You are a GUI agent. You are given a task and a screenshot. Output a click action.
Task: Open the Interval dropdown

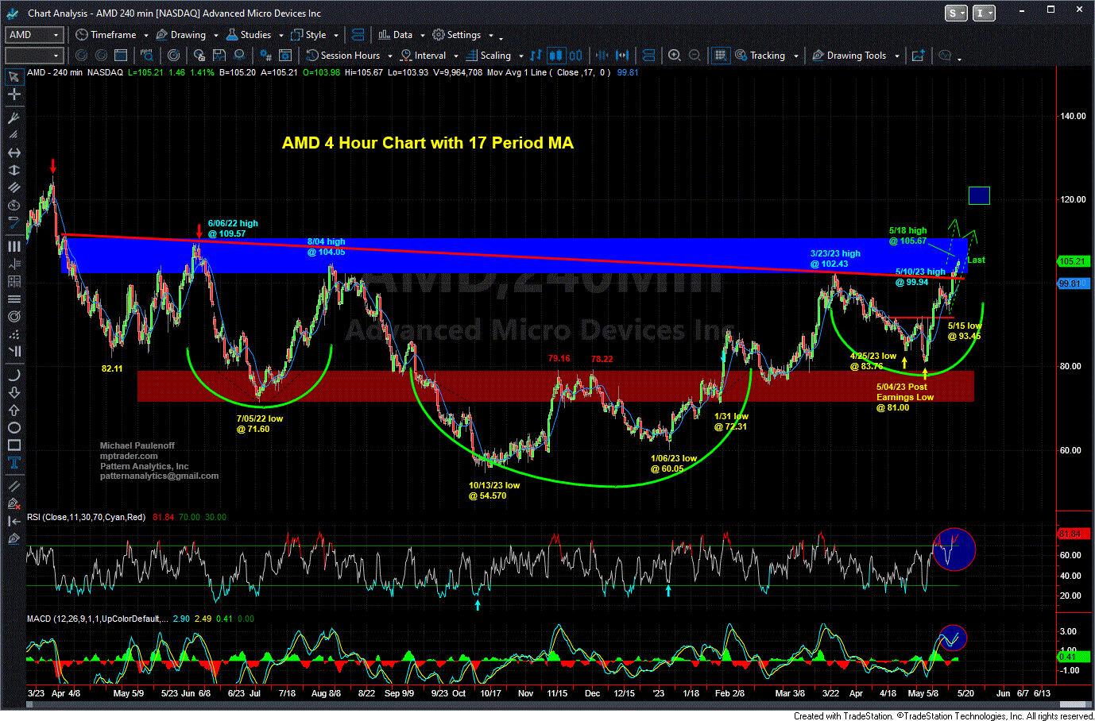[x=429, y=56]
